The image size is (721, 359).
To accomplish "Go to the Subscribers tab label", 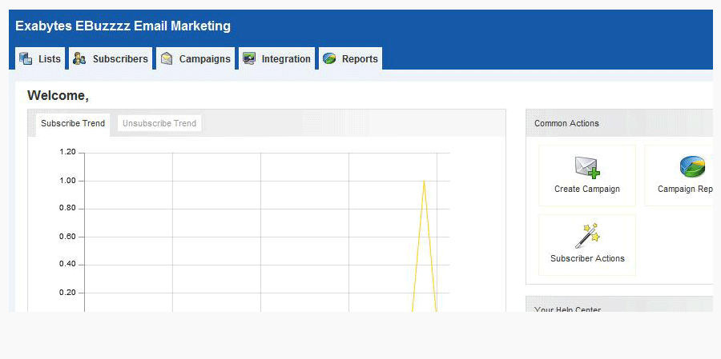I will point(120,59).
